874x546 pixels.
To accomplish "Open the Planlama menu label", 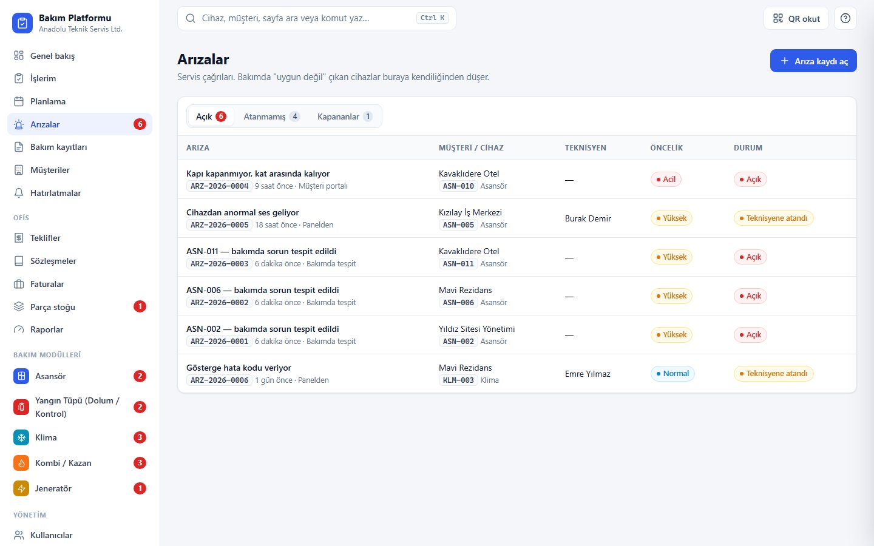I will pos(48,101).
